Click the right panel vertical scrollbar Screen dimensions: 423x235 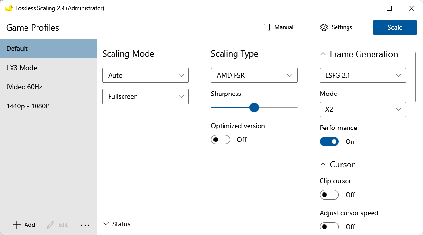[415, 77]
